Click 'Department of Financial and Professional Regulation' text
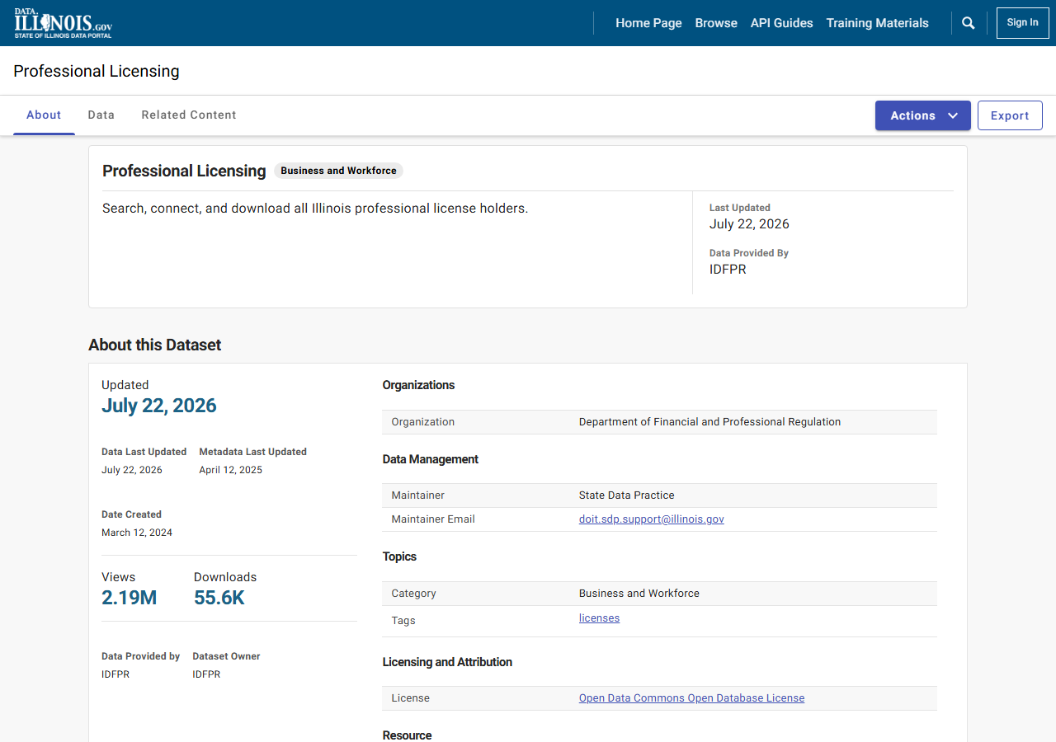1056x742 pixels. [709, 422]
